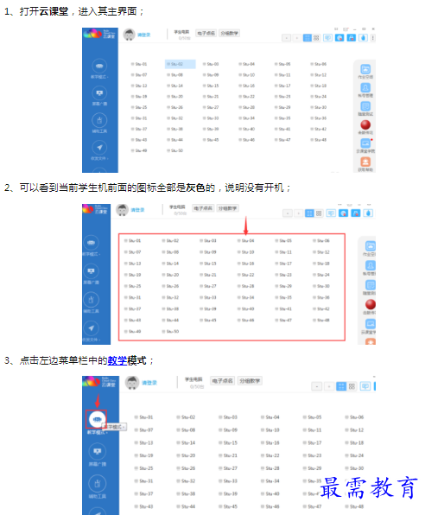
Task: Open 收发文件 icon in step 1 screenshot
Action: (99, 148)
